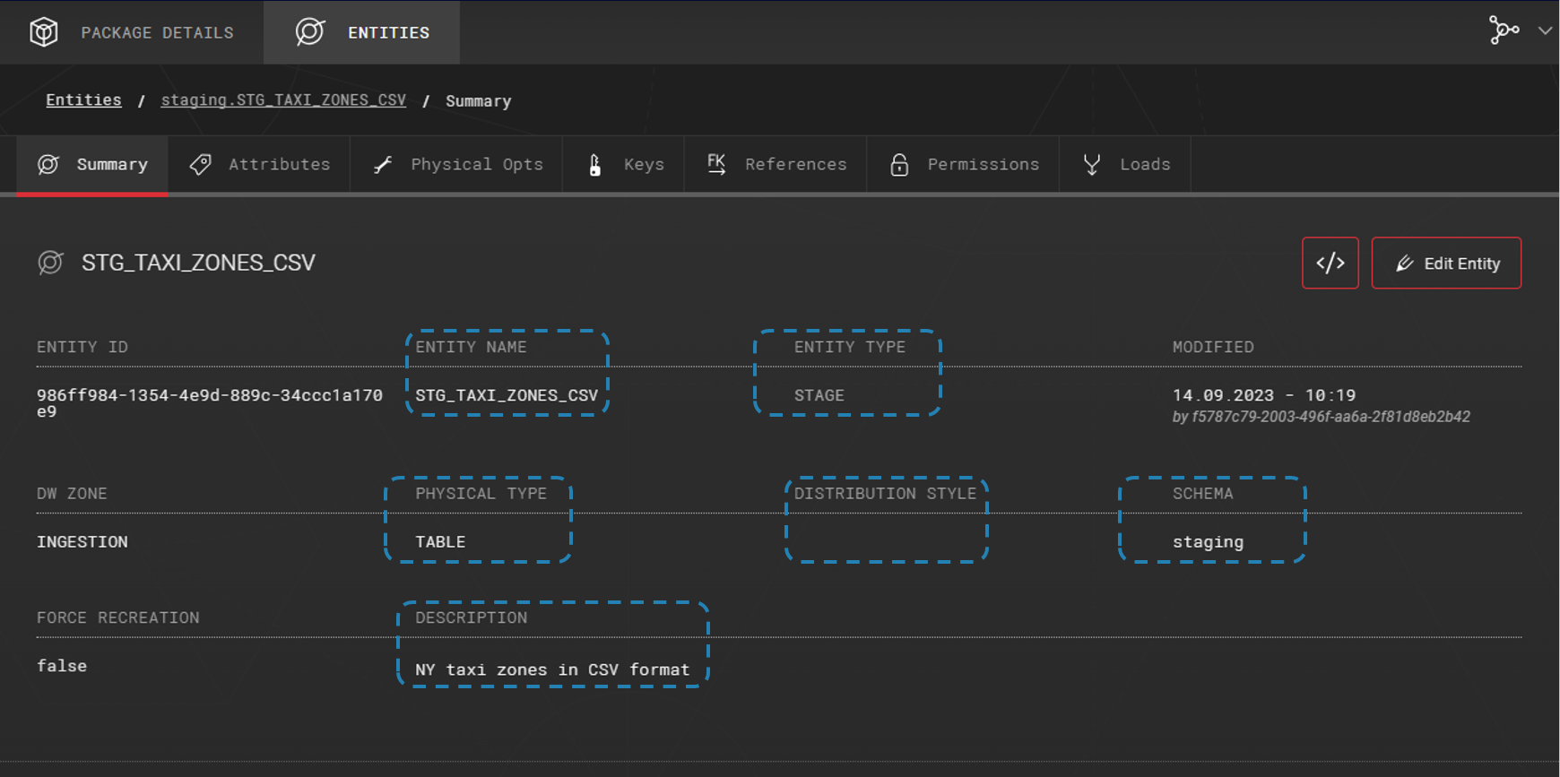
Task: Click the staging.STG_TAXI_ZONES_CSV breadcrumb link
Action: [283, 99]
